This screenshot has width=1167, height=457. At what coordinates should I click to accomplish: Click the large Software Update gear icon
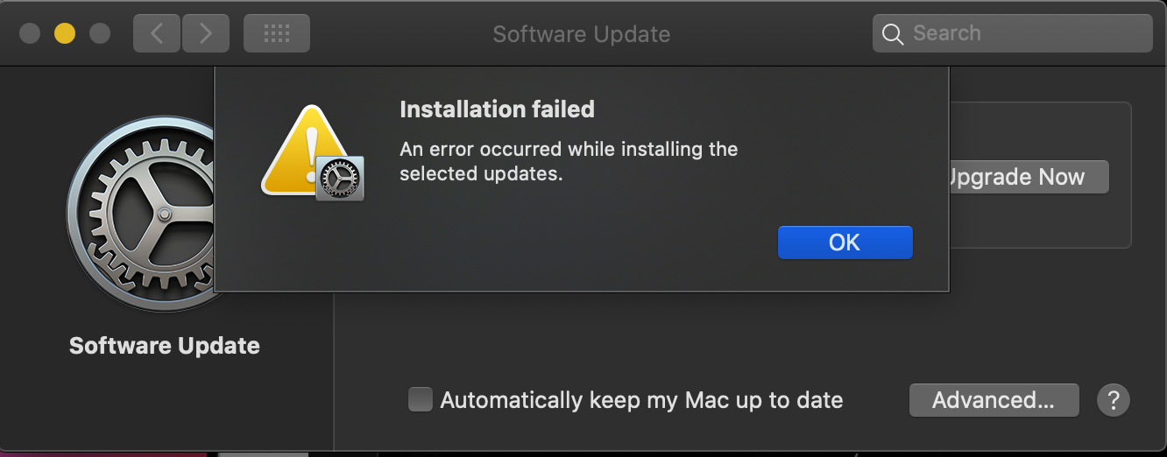click(x=140, y=214)
